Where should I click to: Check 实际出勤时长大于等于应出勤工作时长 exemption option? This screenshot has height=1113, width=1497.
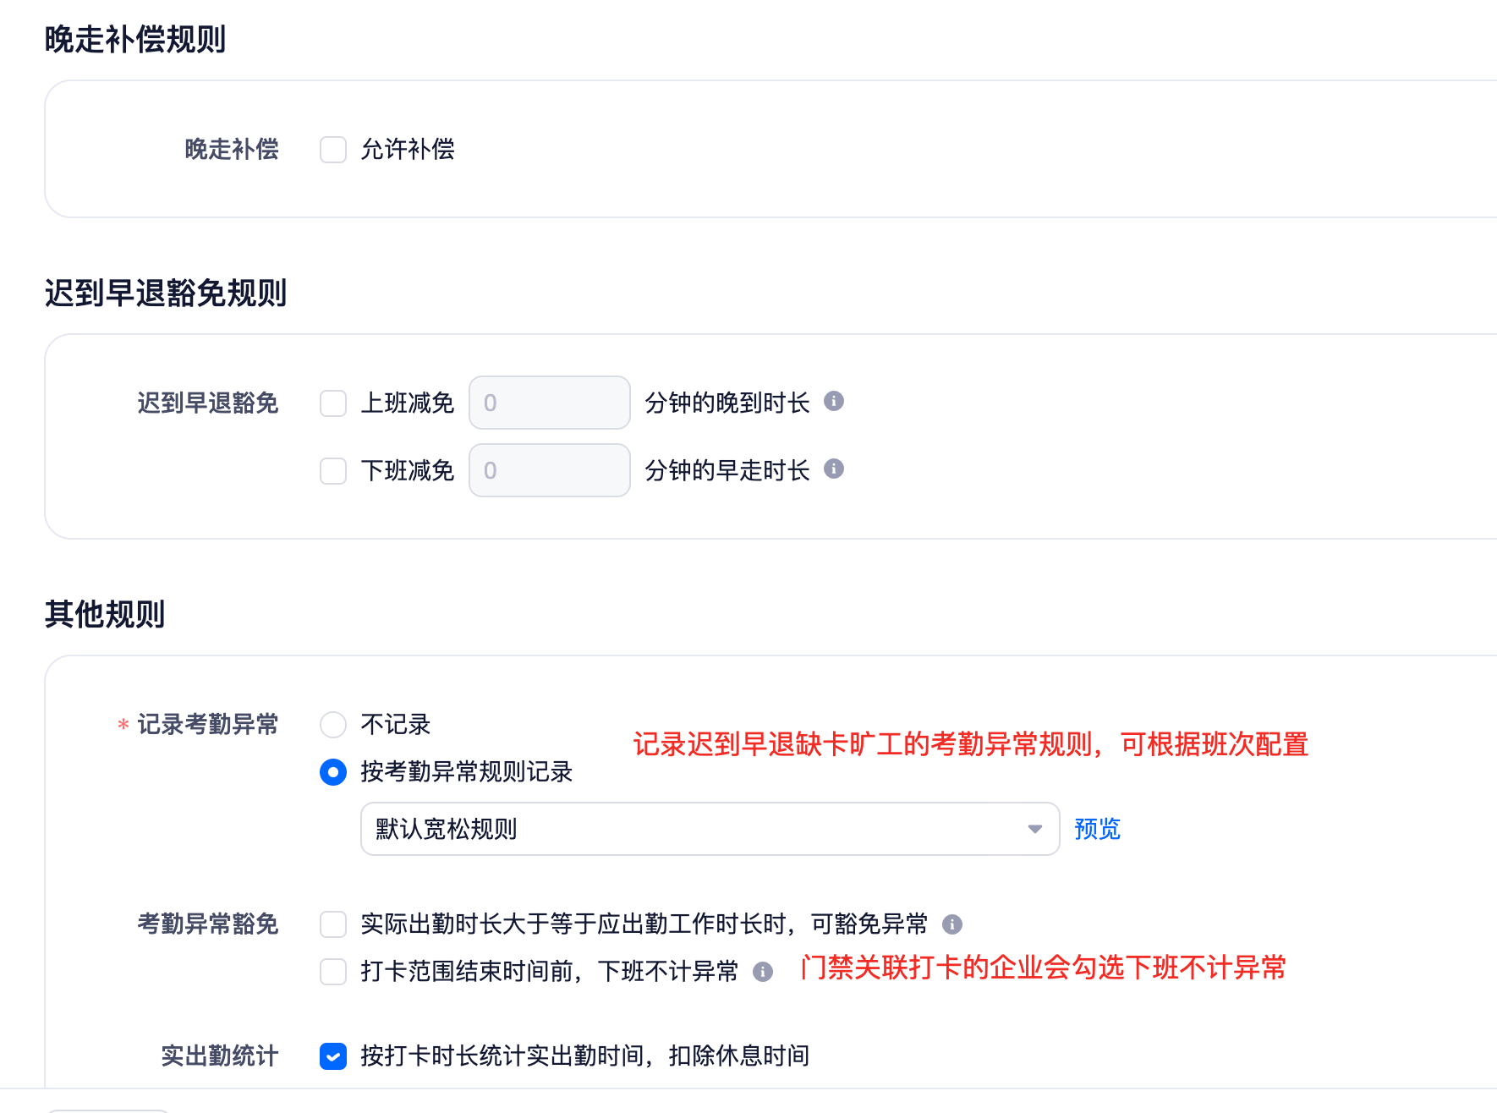coord(333,924)
